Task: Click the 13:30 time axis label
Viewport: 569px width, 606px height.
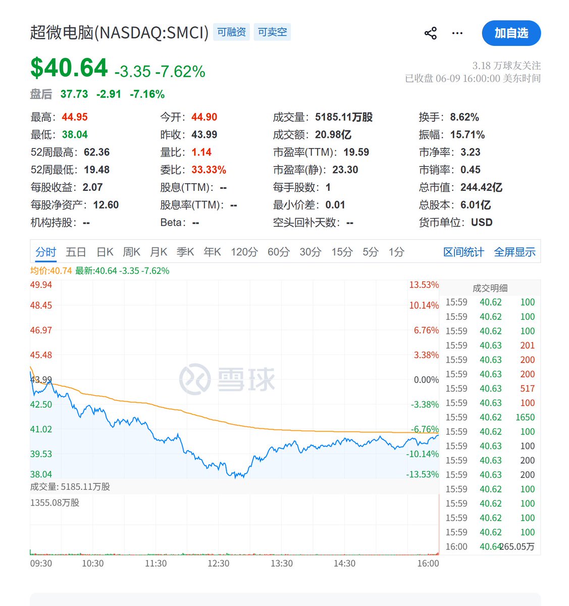Action: click(x=281, y=563)
